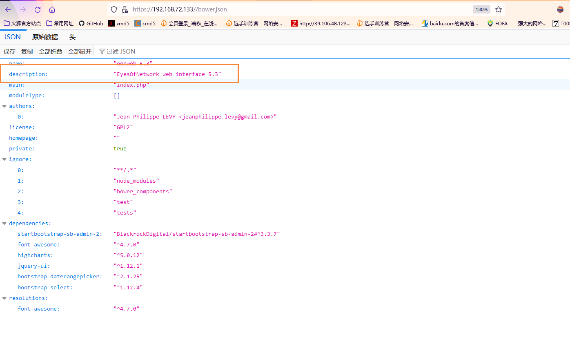Click the "EyesOfNetwork web interface 5.3" value
The width and height of the screenshot is (570, 340).
pyautogui.click(x=167, y=74)
